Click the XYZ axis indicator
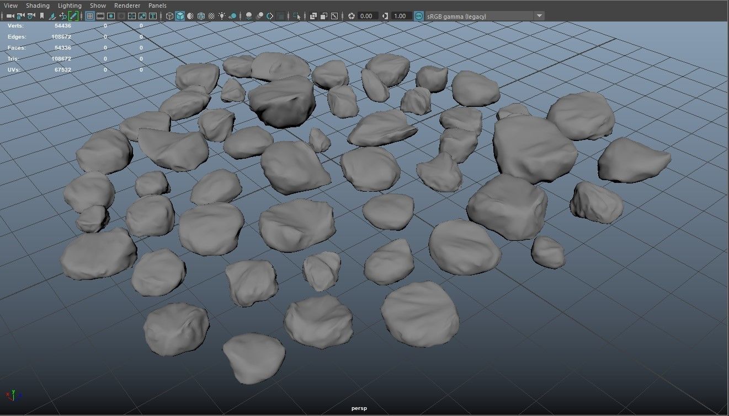Screen dimensions: 729x416 click(14, 395)
